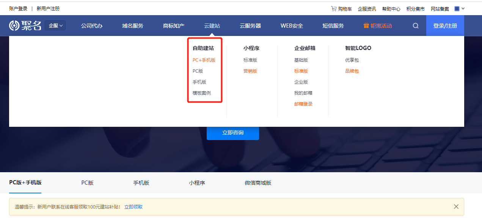482x218 pixels.
Task: Go to 钜惠活动 promotions
Action: click(381, 26)
